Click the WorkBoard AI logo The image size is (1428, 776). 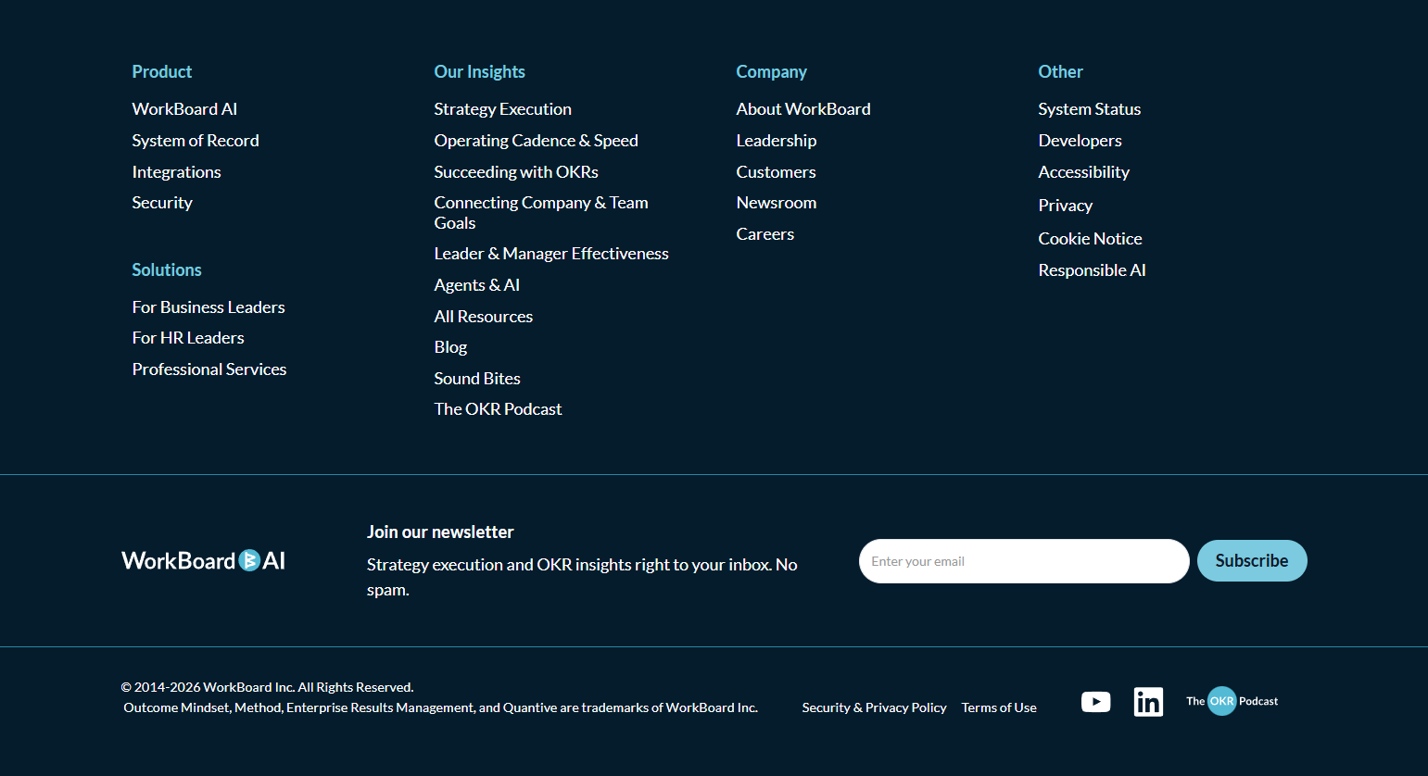[203, 560]
